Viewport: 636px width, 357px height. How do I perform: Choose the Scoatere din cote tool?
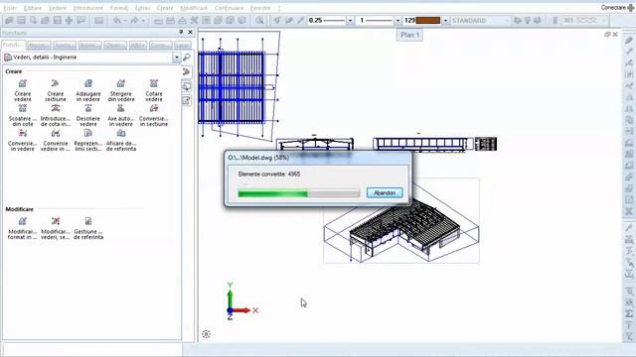23,115
